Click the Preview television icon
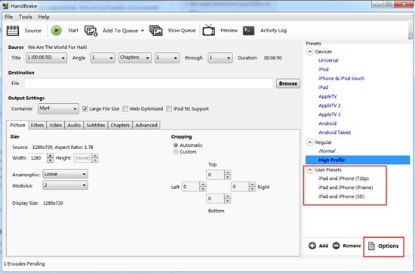Viewport: 415px width, 274px height. [209, 30]
